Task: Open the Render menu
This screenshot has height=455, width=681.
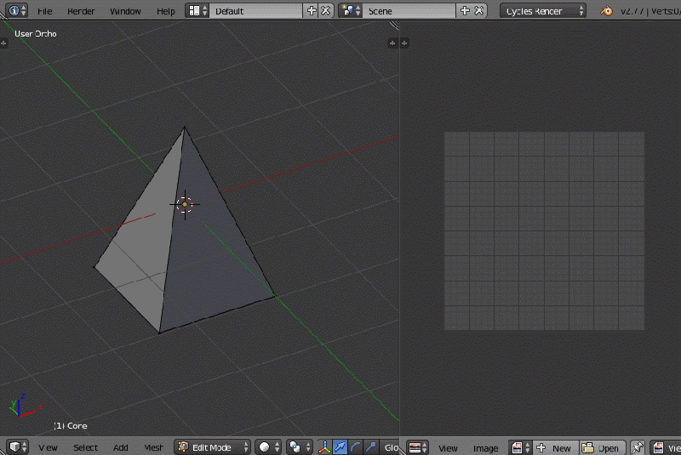Action: tap(81, 11)
